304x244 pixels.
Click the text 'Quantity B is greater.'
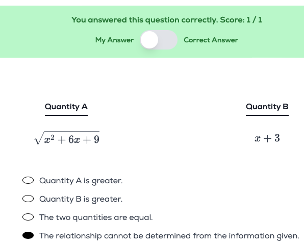(81, 199)
